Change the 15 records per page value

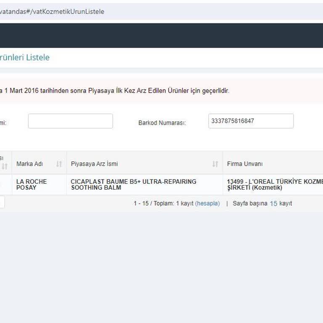coord(273,204)
